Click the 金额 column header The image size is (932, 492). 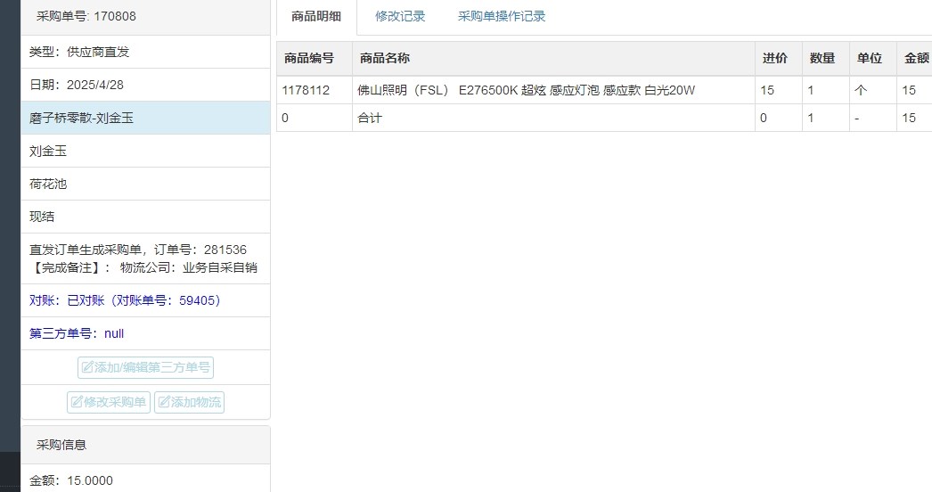914,58
